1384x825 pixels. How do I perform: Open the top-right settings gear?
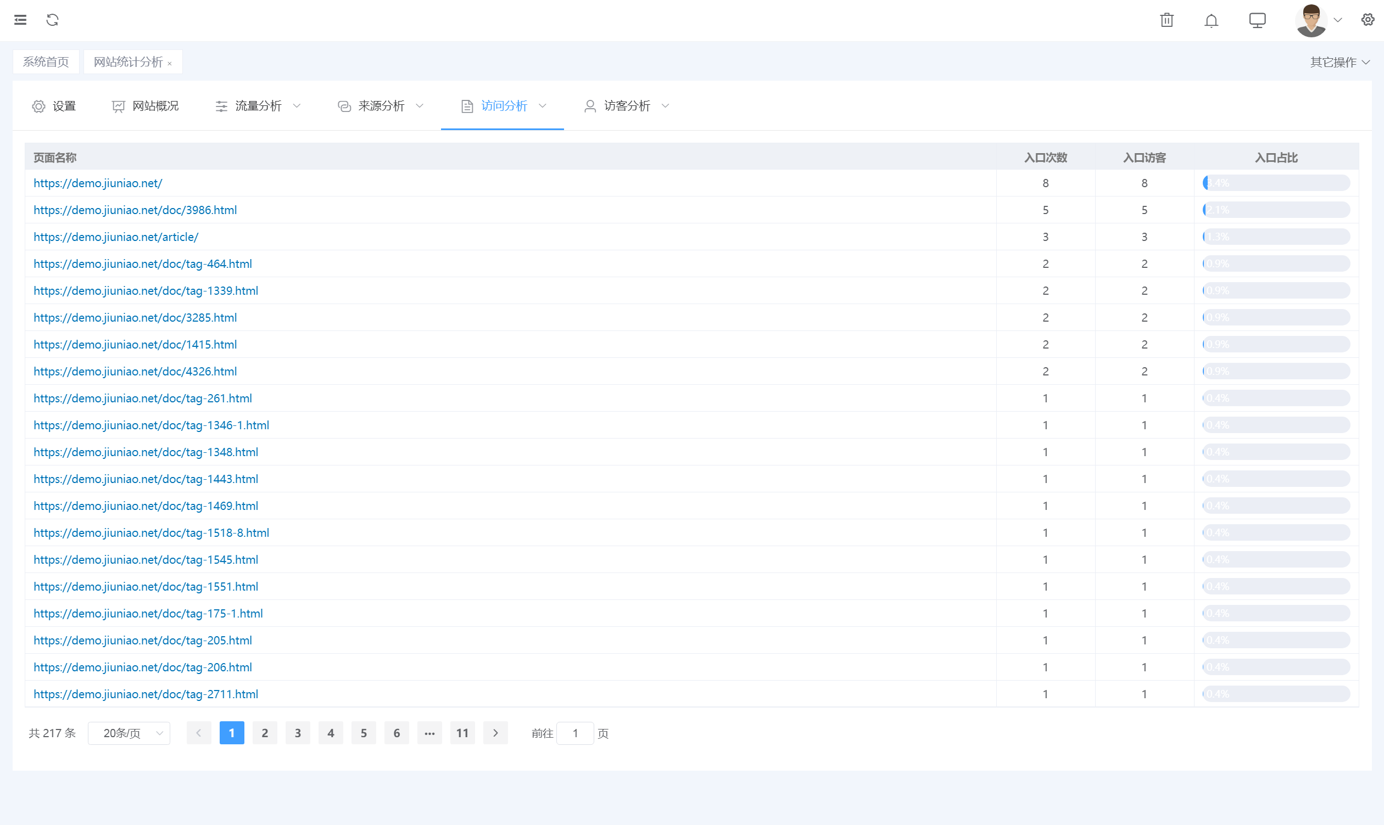[1368, 20]
